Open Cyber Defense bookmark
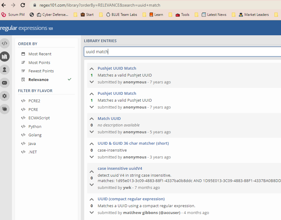Image resolution: width=281 pixels, height=220 pixels. pos(52,15)
